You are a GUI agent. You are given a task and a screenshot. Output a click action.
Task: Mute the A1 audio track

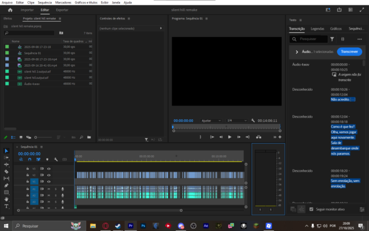click(49, 188)
